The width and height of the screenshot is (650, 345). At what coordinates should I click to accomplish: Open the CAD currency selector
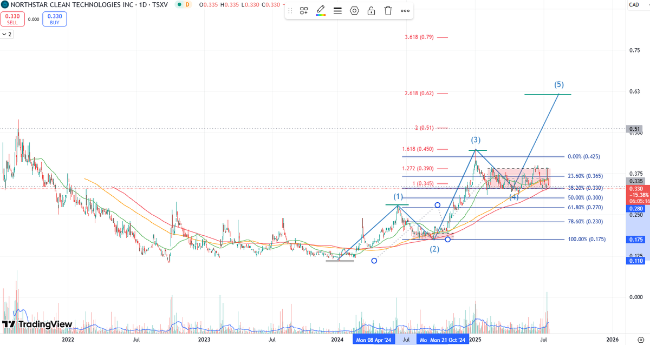[x=634, y=5]
